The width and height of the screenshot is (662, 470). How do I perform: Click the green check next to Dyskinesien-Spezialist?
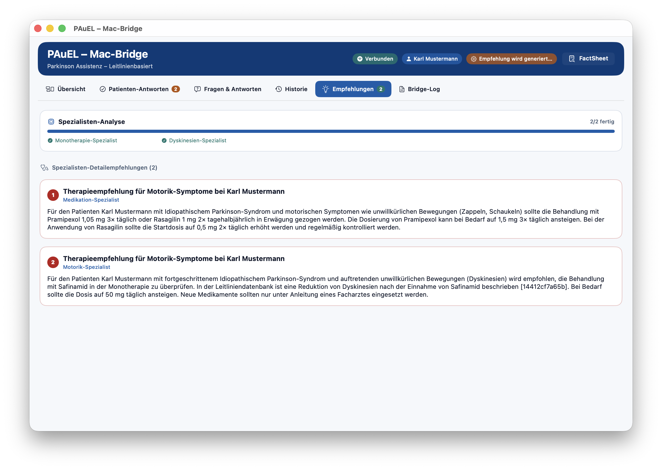tap(164, 140)
